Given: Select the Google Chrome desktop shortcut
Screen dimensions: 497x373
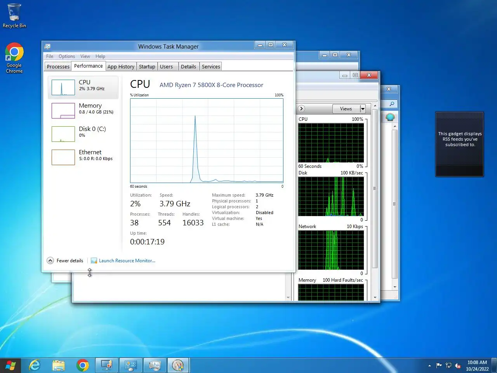Looking at the screenshot, I should pyautogui.click(x=14, y=58).
